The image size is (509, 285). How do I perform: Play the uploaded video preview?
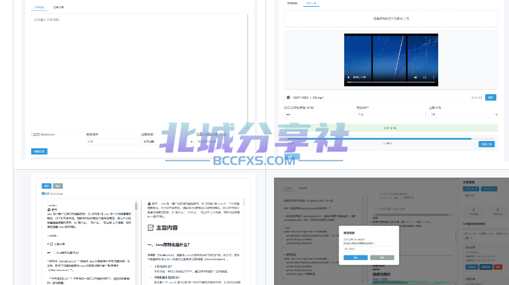pos(348,78)
